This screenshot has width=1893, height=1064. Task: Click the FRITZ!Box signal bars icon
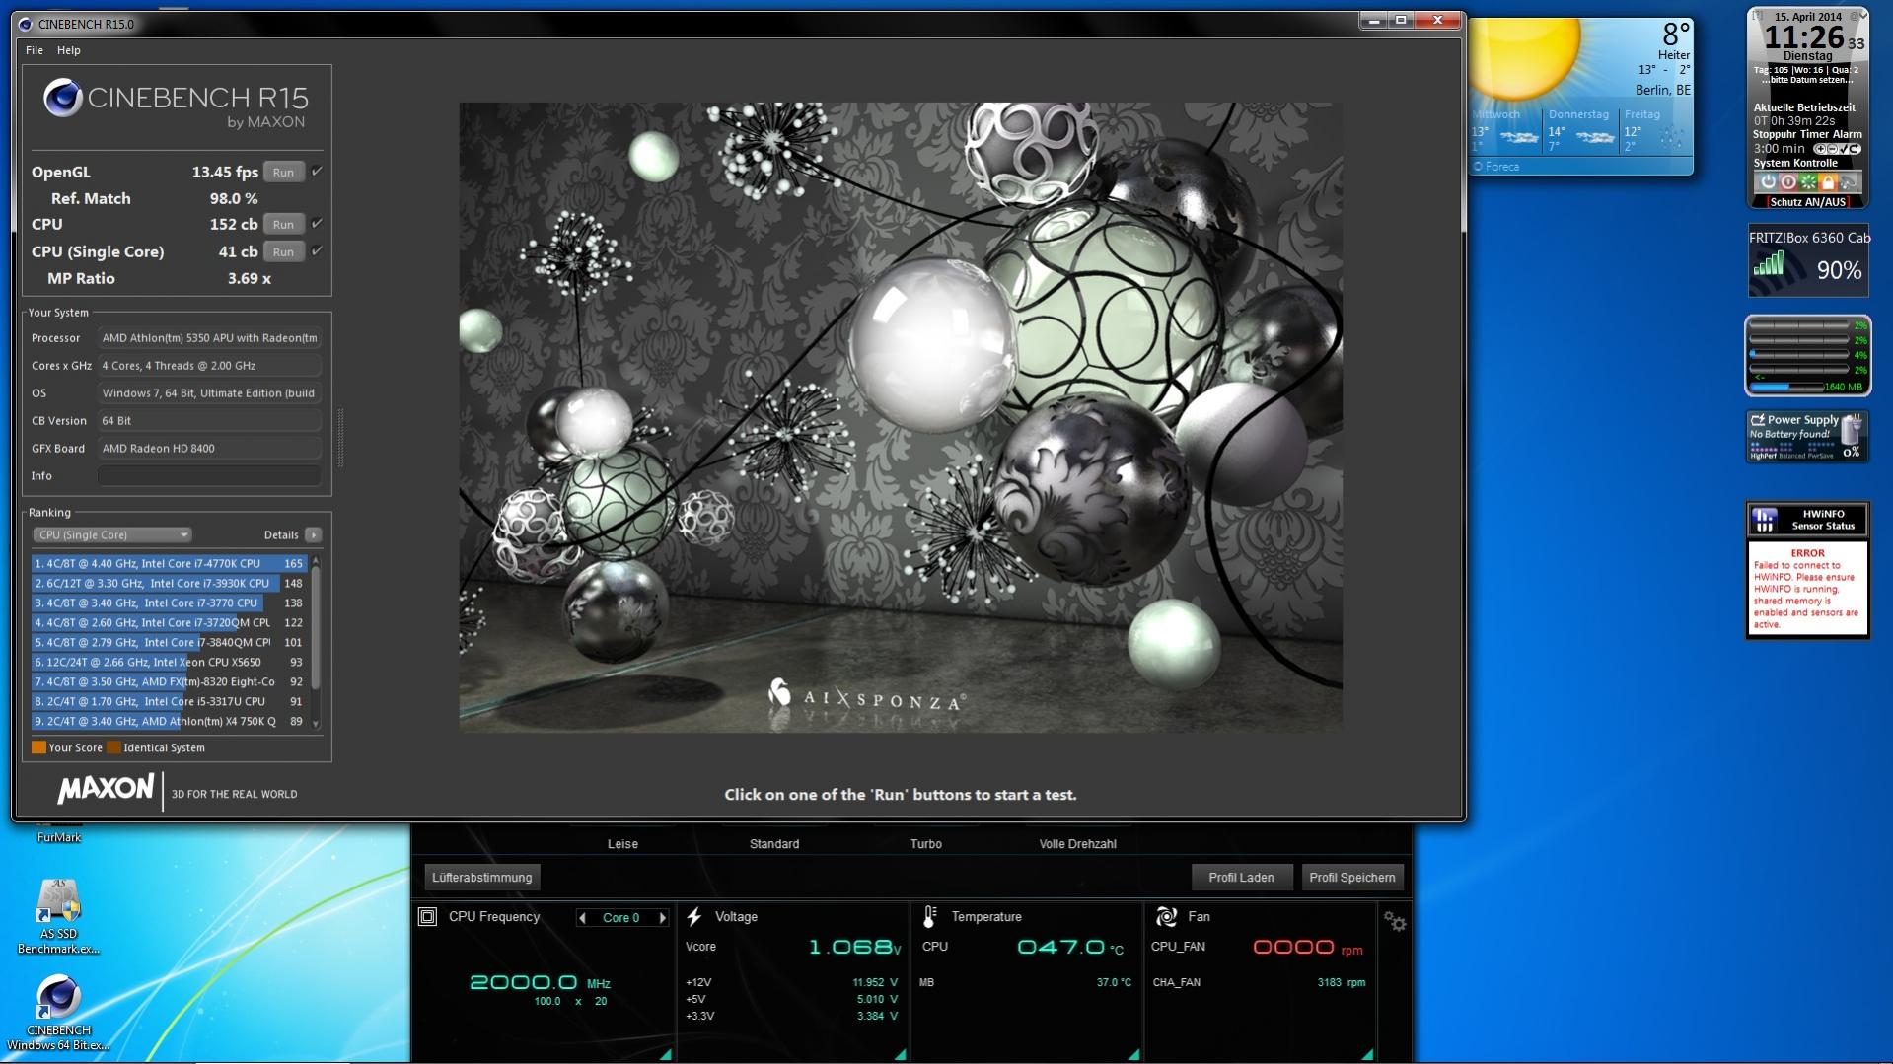1769,263
